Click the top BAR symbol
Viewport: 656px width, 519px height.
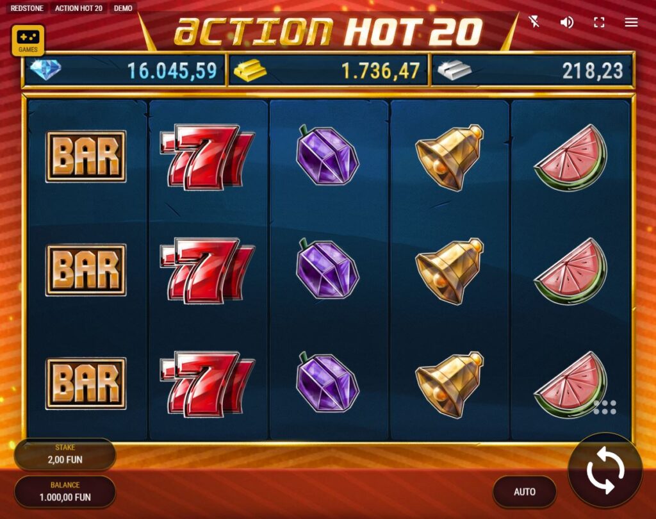tap(86, 156)
